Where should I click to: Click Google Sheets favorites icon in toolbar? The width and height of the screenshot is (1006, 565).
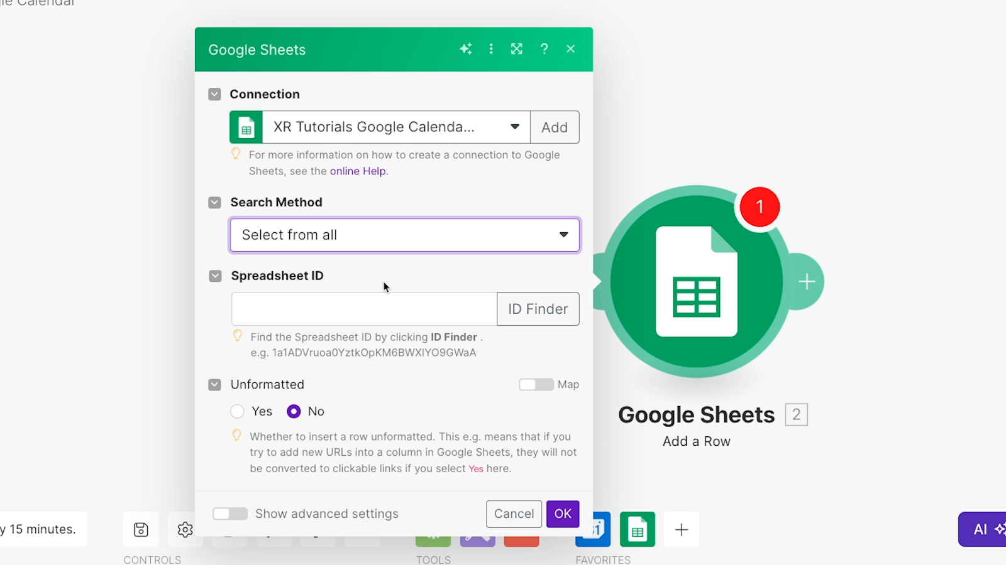click(x=638, y=529)
